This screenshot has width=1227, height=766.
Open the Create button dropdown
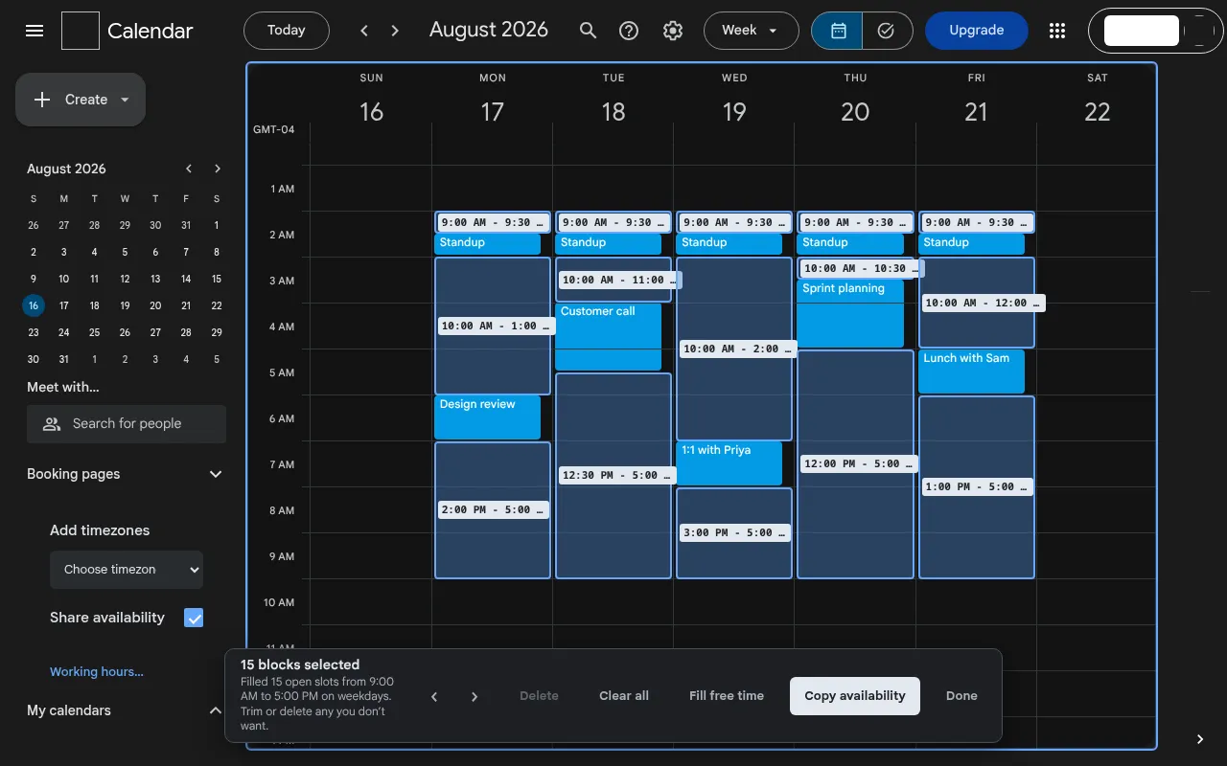pos(125,100)
